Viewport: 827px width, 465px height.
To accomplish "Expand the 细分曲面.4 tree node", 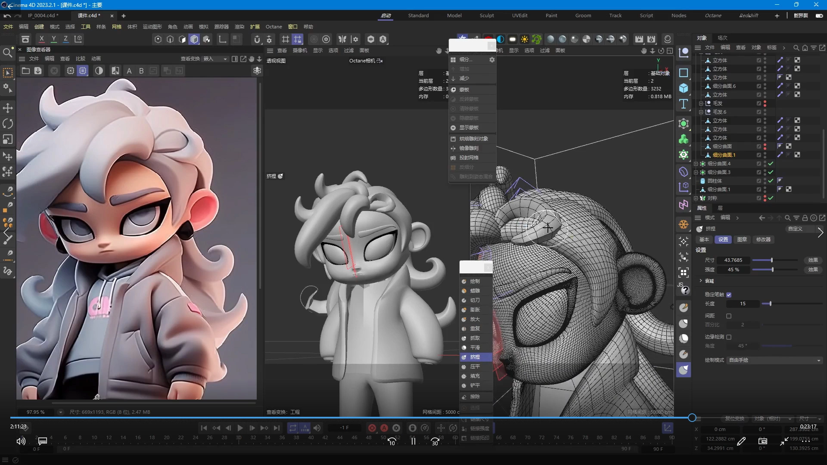I will tap(696, 164).
